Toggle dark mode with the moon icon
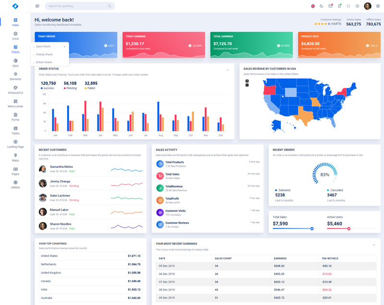The height and width of the screenshot is (305, 384). tap(322, 6)
